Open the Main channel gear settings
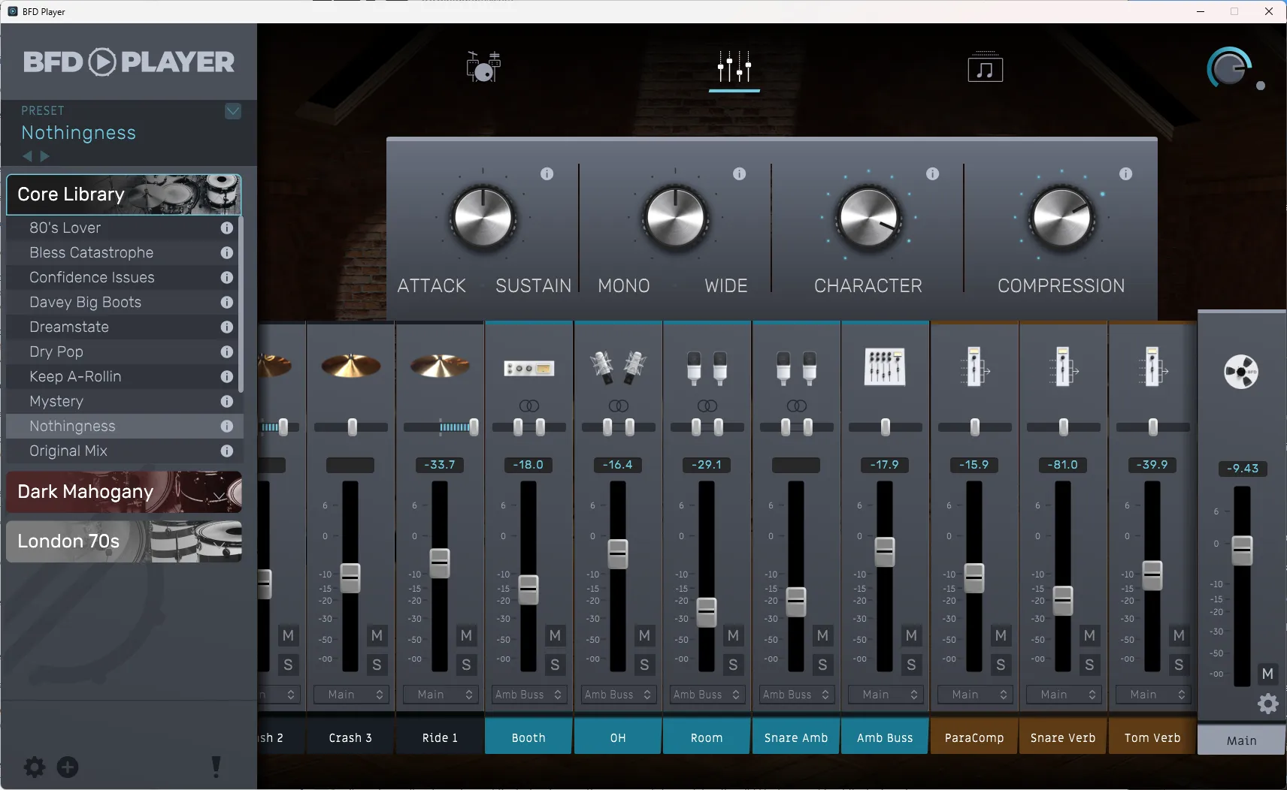 pyautogui.click(x=1267, y=704)
